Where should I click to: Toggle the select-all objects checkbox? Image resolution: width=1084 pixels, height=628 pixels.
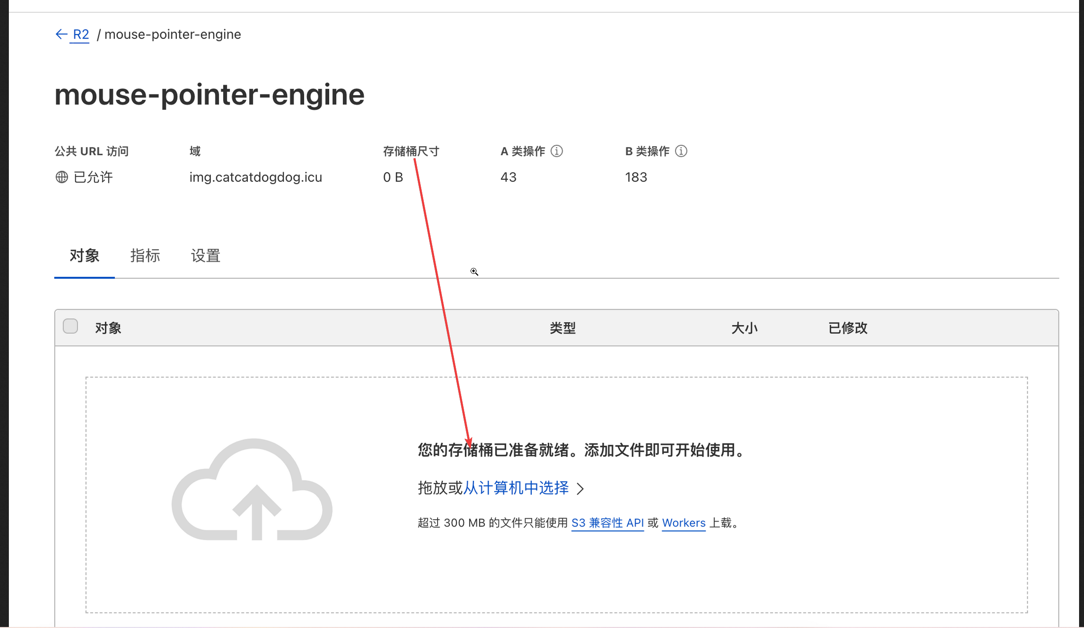tap(70, 327)
